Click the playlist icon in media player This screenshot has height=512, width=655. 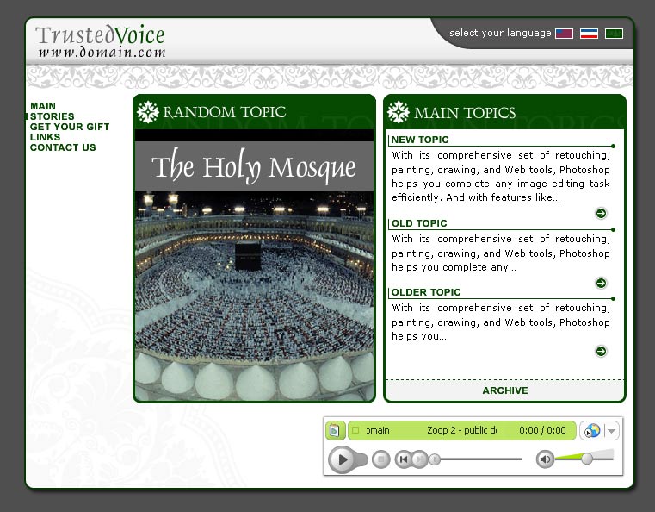(335, 430)
